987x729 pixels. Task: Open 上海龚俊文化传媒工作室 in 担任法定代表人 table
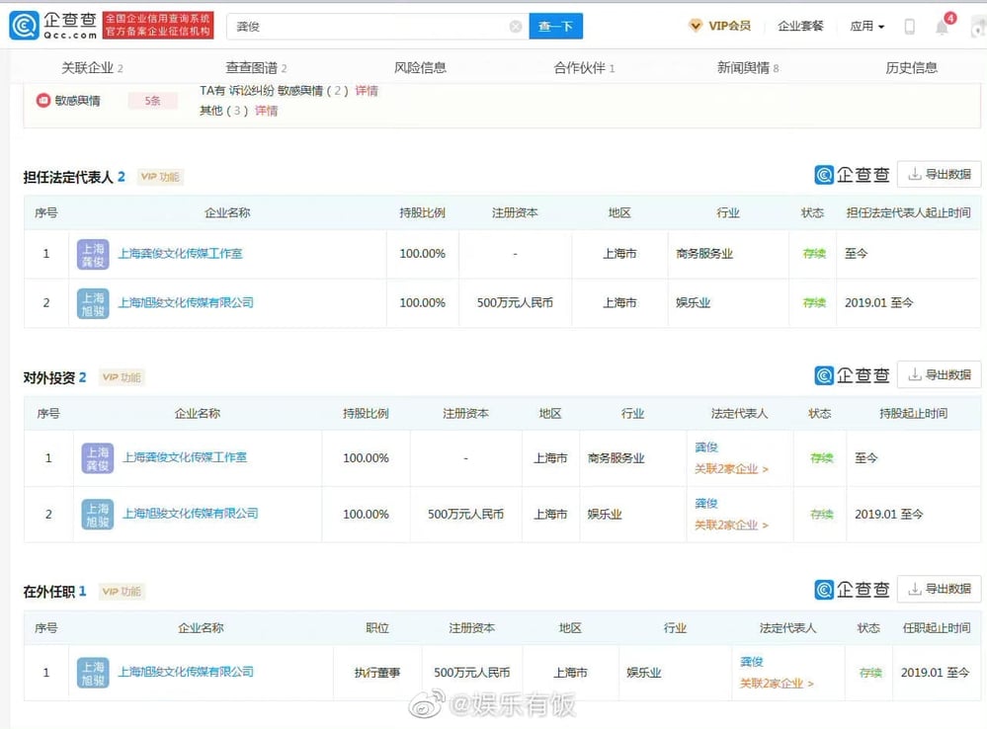tap(180, 254)
